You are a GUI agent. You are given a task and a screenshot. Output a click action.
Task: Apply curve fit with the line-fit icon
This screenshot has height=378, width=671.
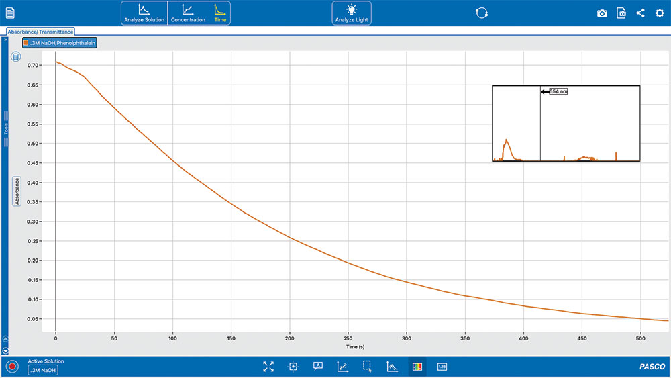[342, 367]
